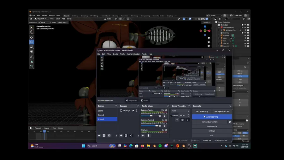This screenshot has width=284, height=160.
Task: Click Manage Broadcast button in OBS
Action: [x=222, y=111]
